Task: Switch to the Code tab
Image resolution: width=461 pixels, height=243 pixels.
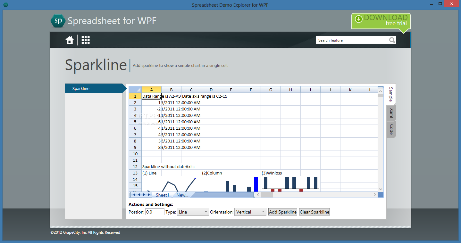Action: (391, 129)
